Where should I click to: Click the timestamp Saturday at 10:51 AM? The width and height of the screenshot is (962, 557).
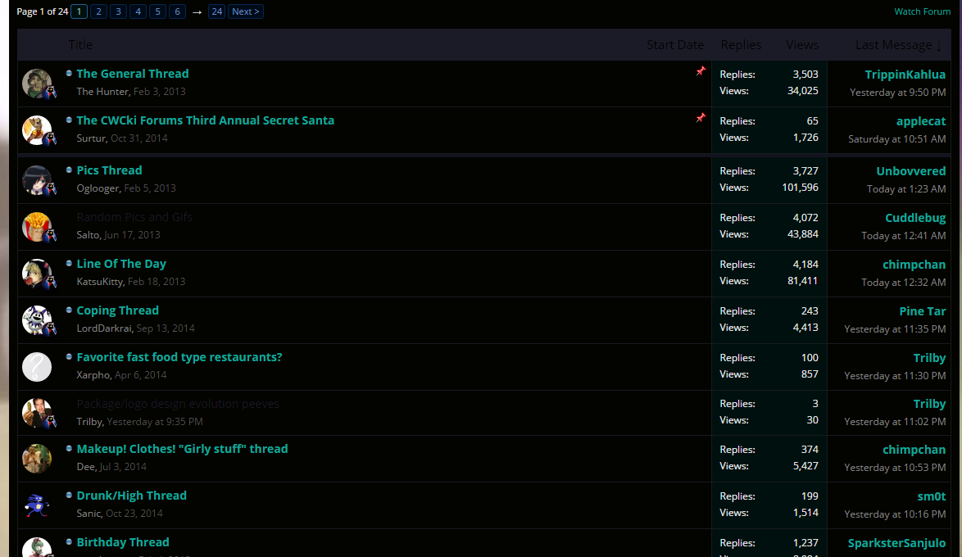[897, 139]
